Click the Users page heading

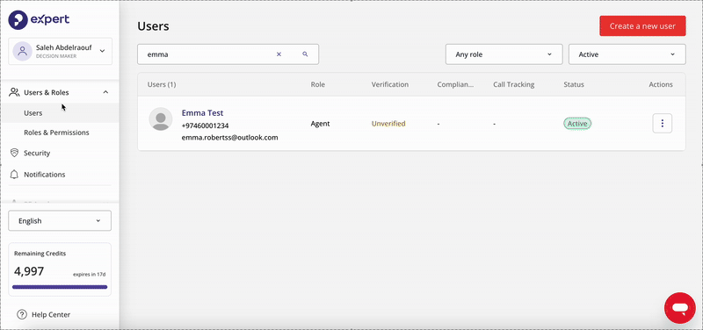click(153, 26)
